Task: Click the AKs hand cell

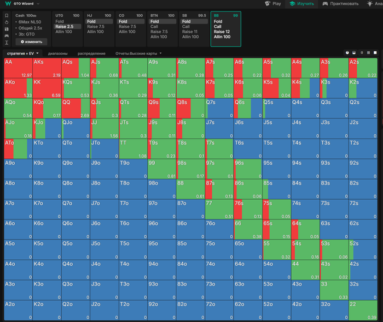Action: click(47, 68)
